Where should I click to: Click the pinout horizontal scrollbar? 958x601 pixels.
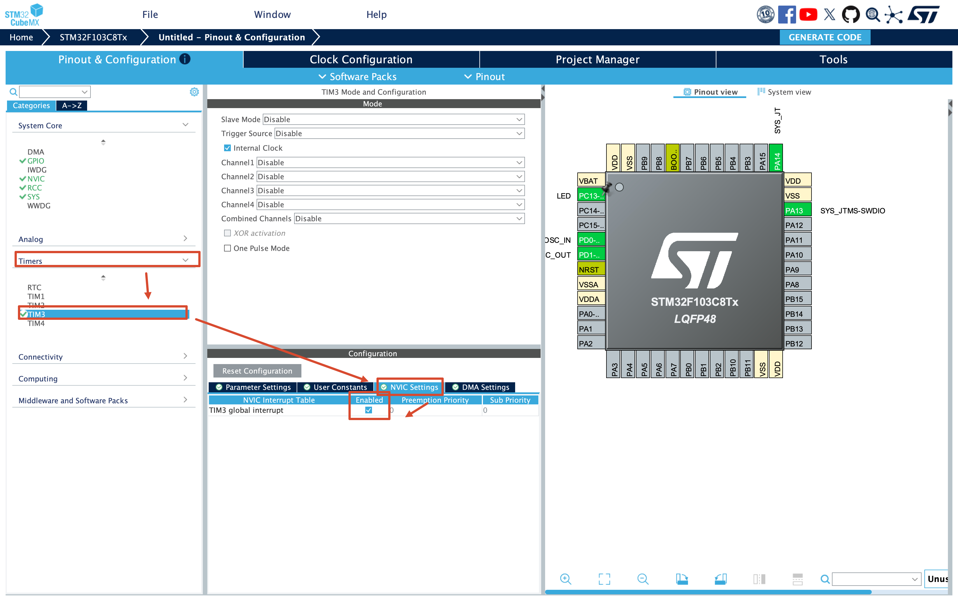(x=708, y=592)
